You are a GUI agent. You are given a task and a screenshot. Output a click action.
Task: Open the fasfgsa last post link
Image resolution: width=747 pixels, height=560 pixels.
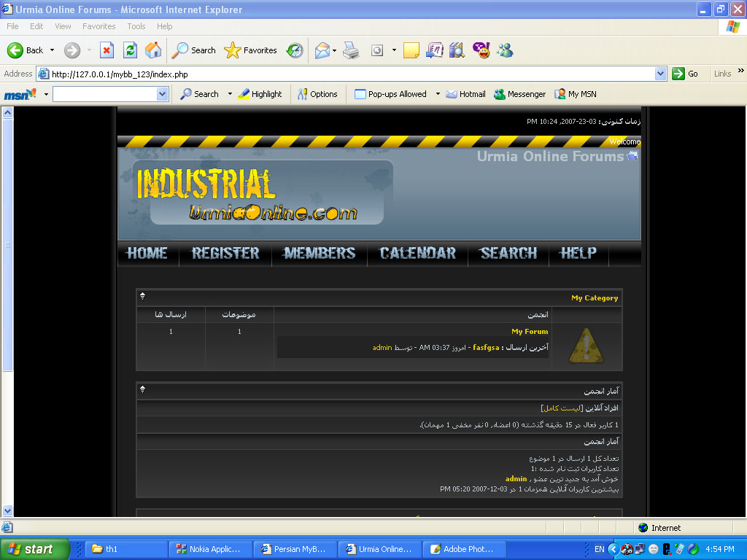point(486,348)
